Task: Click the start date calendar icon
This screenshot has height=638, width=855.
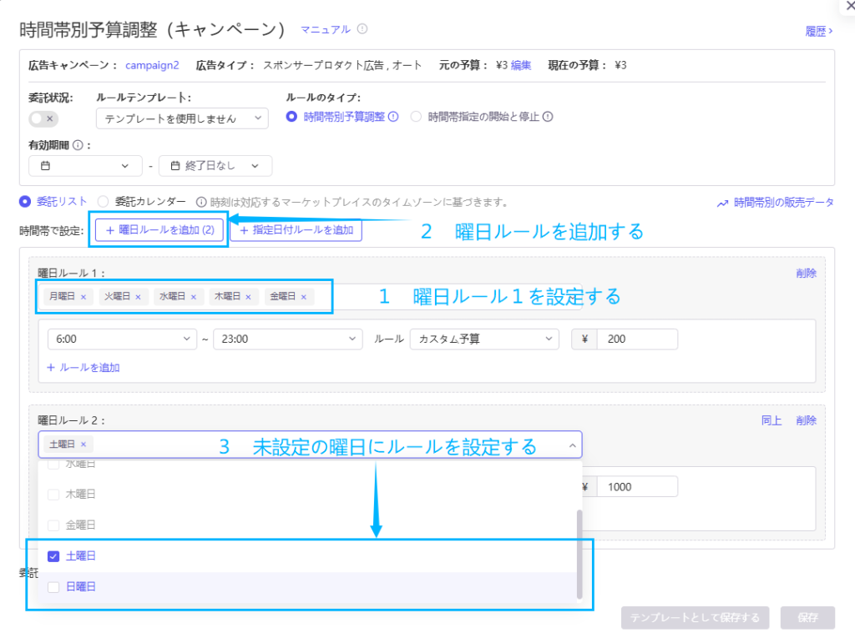Action: point(46,166)
